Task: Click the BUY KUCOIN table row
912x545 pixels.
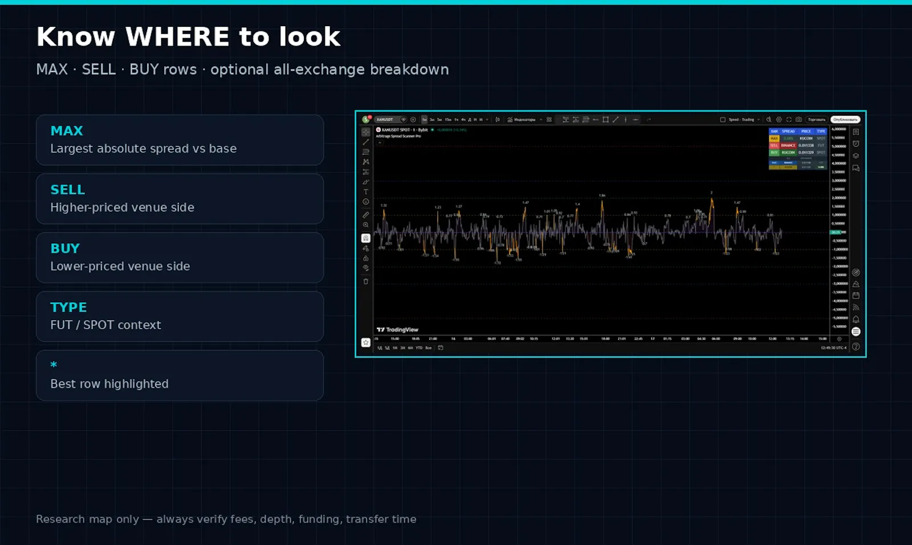Action: point(798,153)
